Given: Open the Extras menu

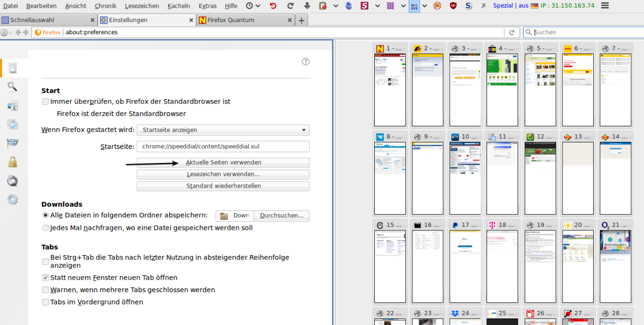Looking at the screenshot, I should click(x=208, y=6).
